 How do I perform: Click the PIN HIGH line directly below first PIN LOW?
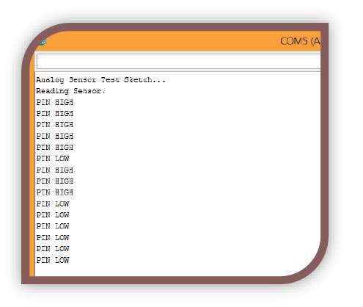pyautogui.click(x=55, y=170)
